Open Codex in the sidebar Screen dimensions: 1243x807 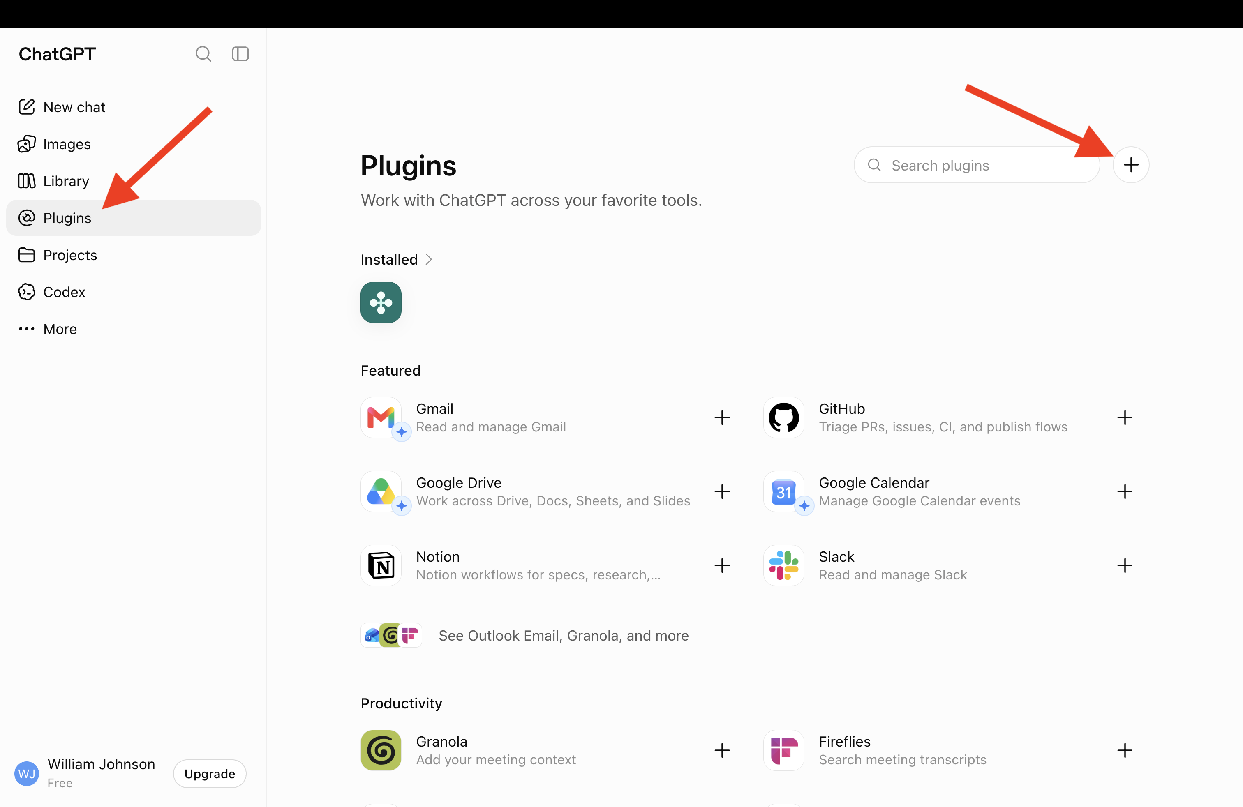click(134, 292)
